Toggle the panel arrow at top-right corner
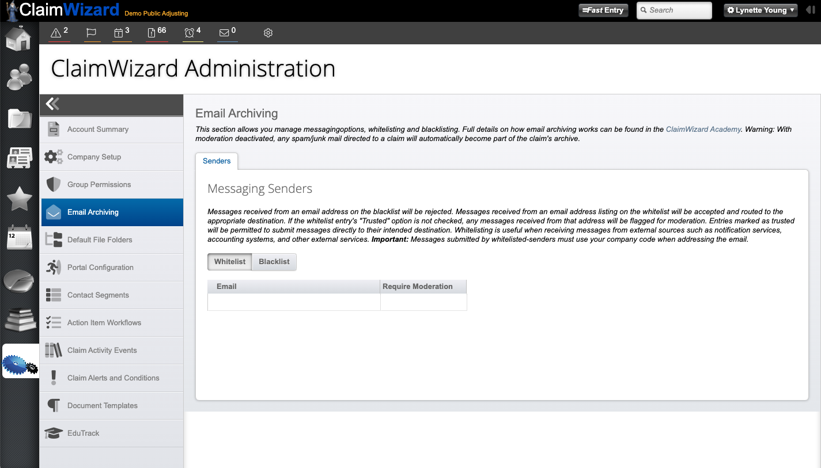The height and width of the screenshot is (468, 821). click(x=811, y=10)
